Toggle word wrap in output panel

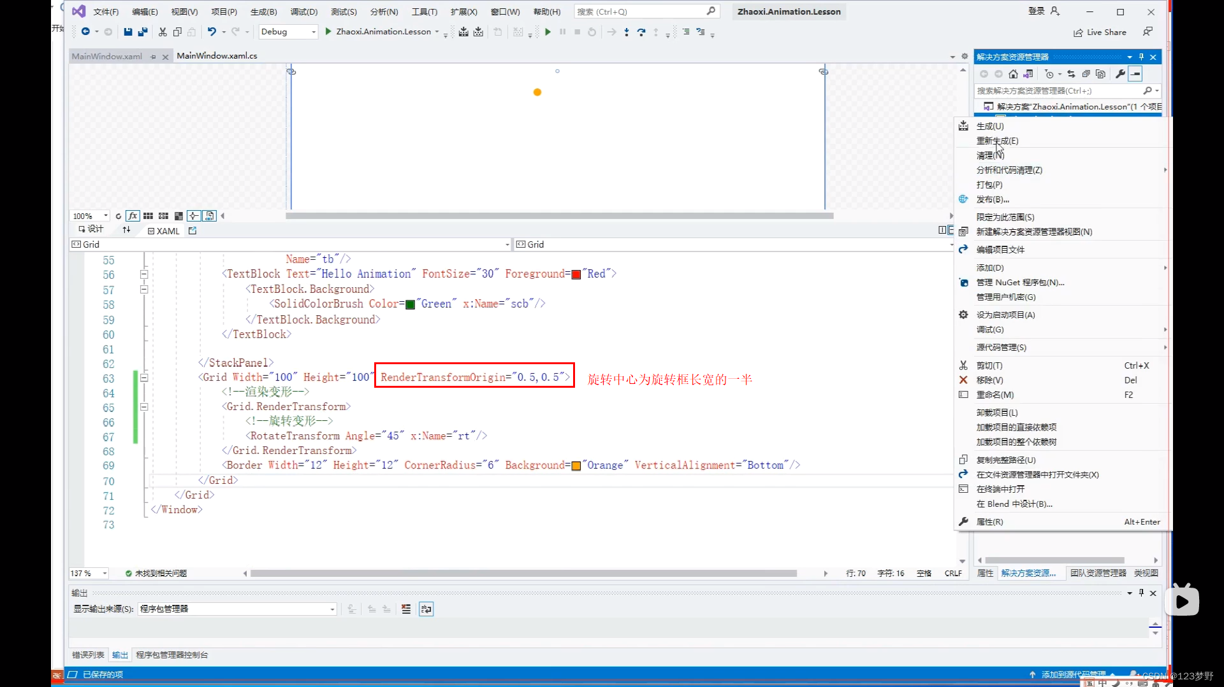coord(426,609)
